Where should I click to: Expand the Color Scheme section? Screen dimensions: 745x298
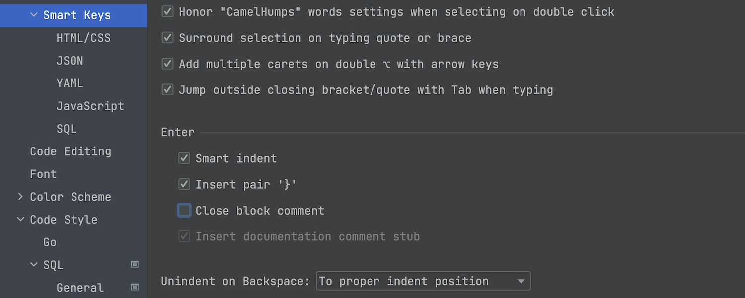[x=20, y=197]
